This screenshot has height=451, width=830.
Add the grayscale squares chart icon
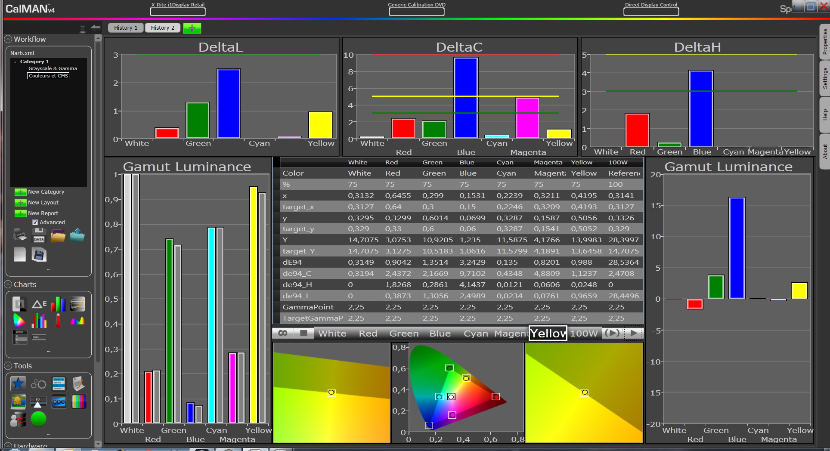tap(19, 304)
